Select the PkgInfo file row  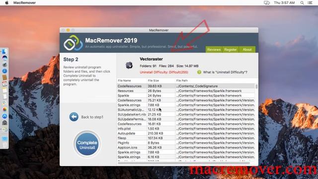186,143
